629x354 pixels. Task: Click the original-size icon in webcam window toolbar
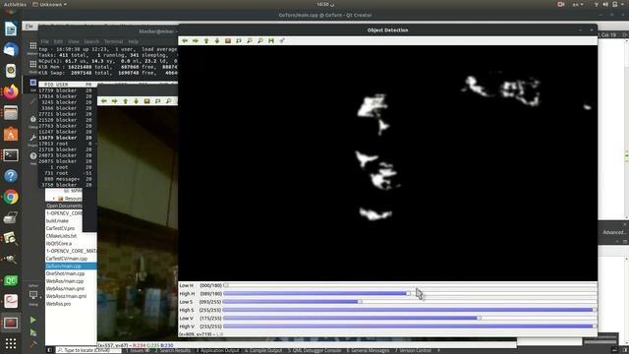147,101
